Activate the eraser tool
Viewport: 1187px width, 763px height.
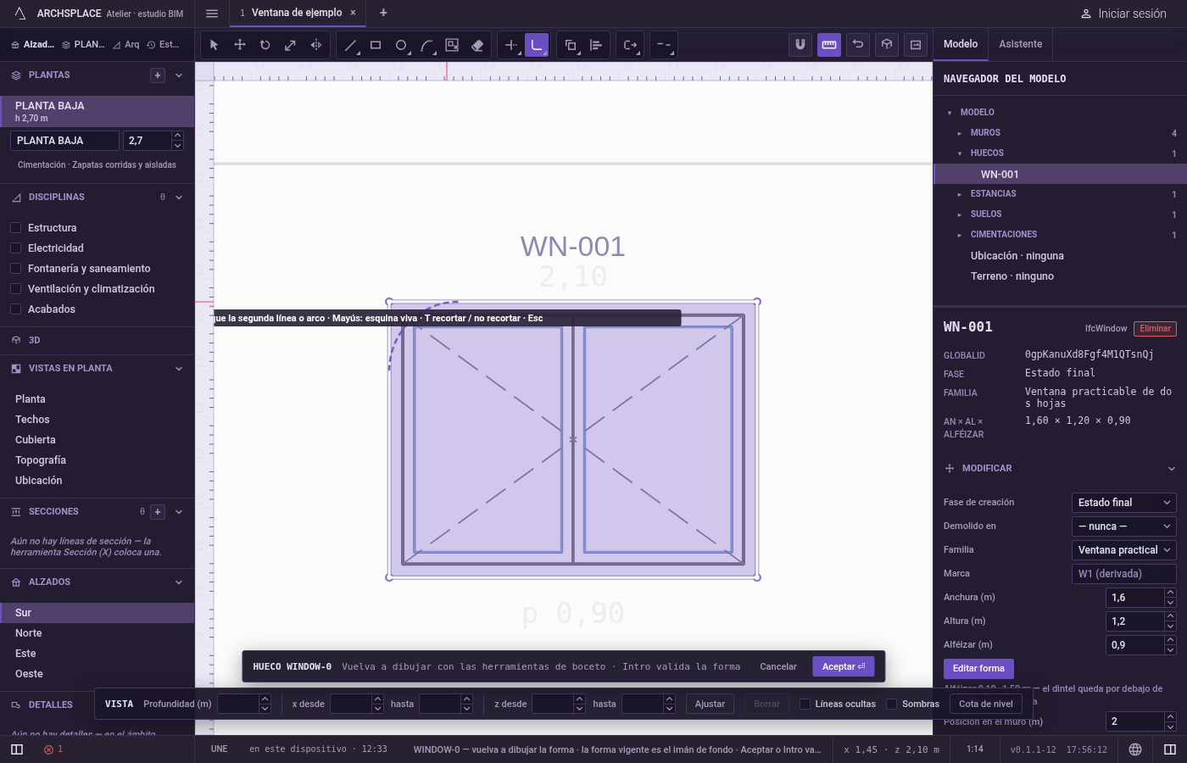pyautogui.click(x=477, y=45)
